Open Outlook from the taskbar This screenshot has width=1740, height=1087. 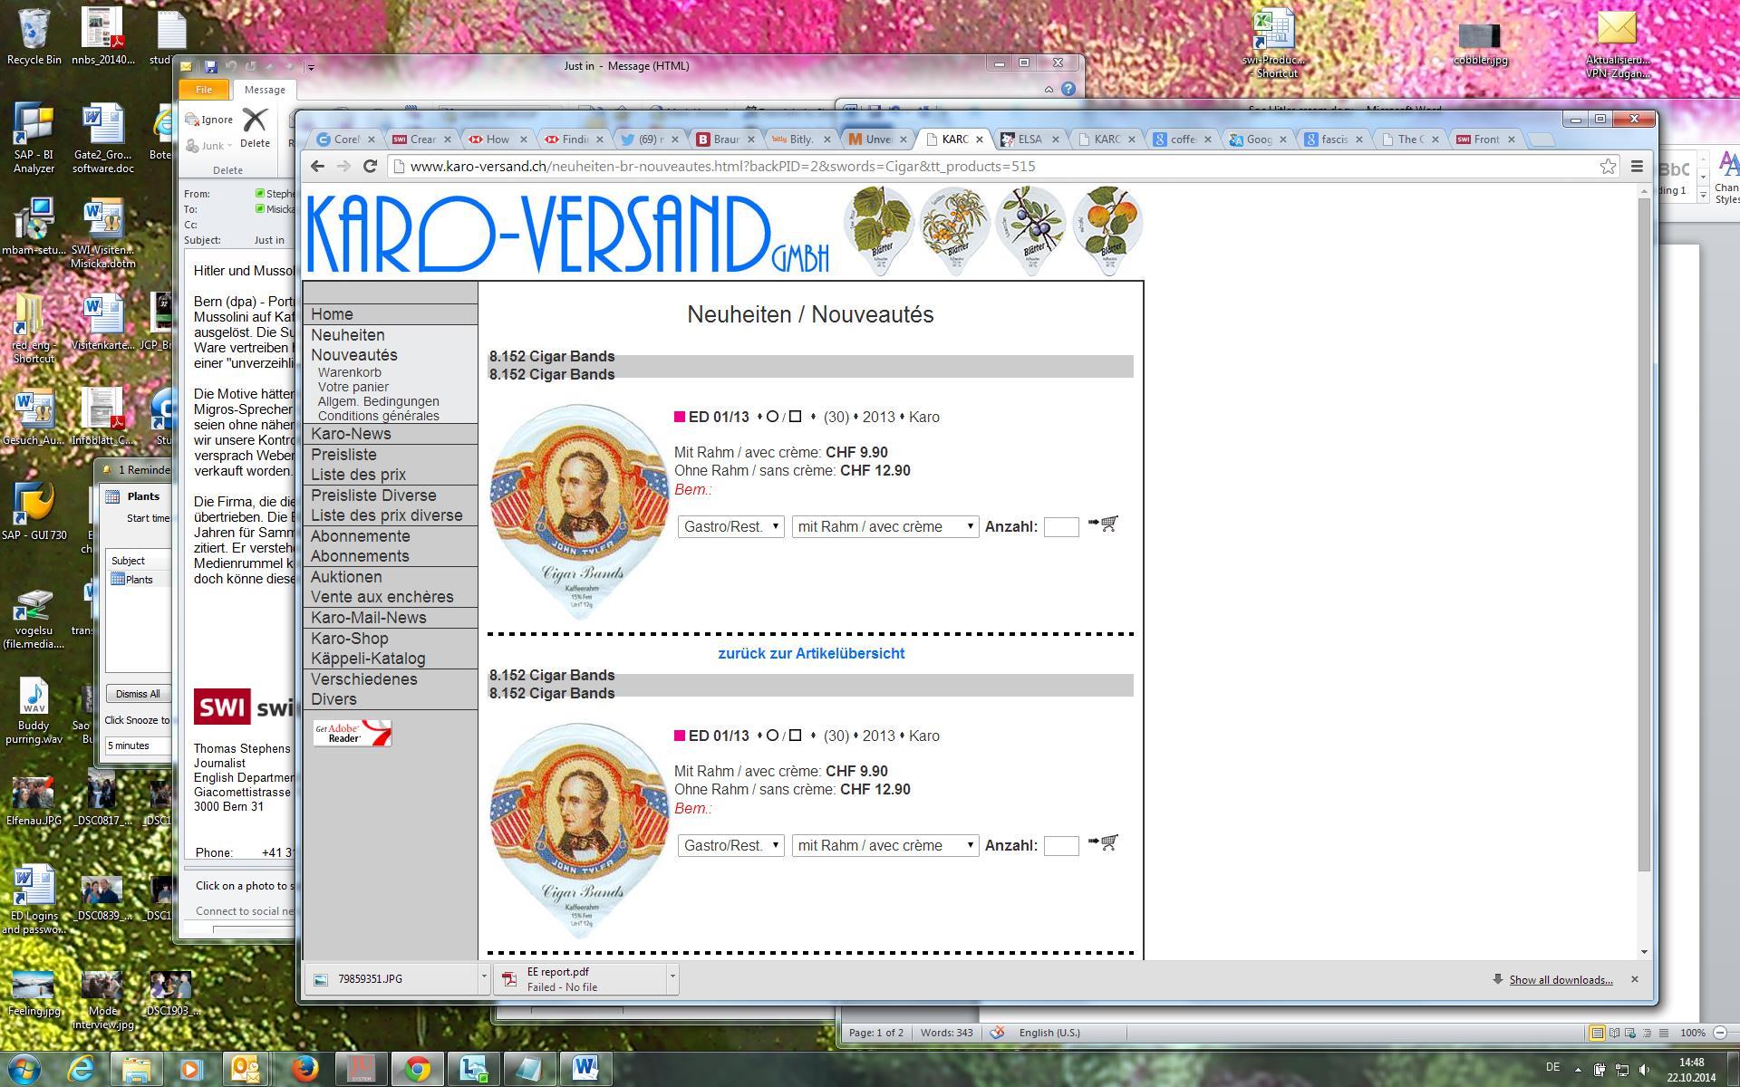pos(246,1069)
